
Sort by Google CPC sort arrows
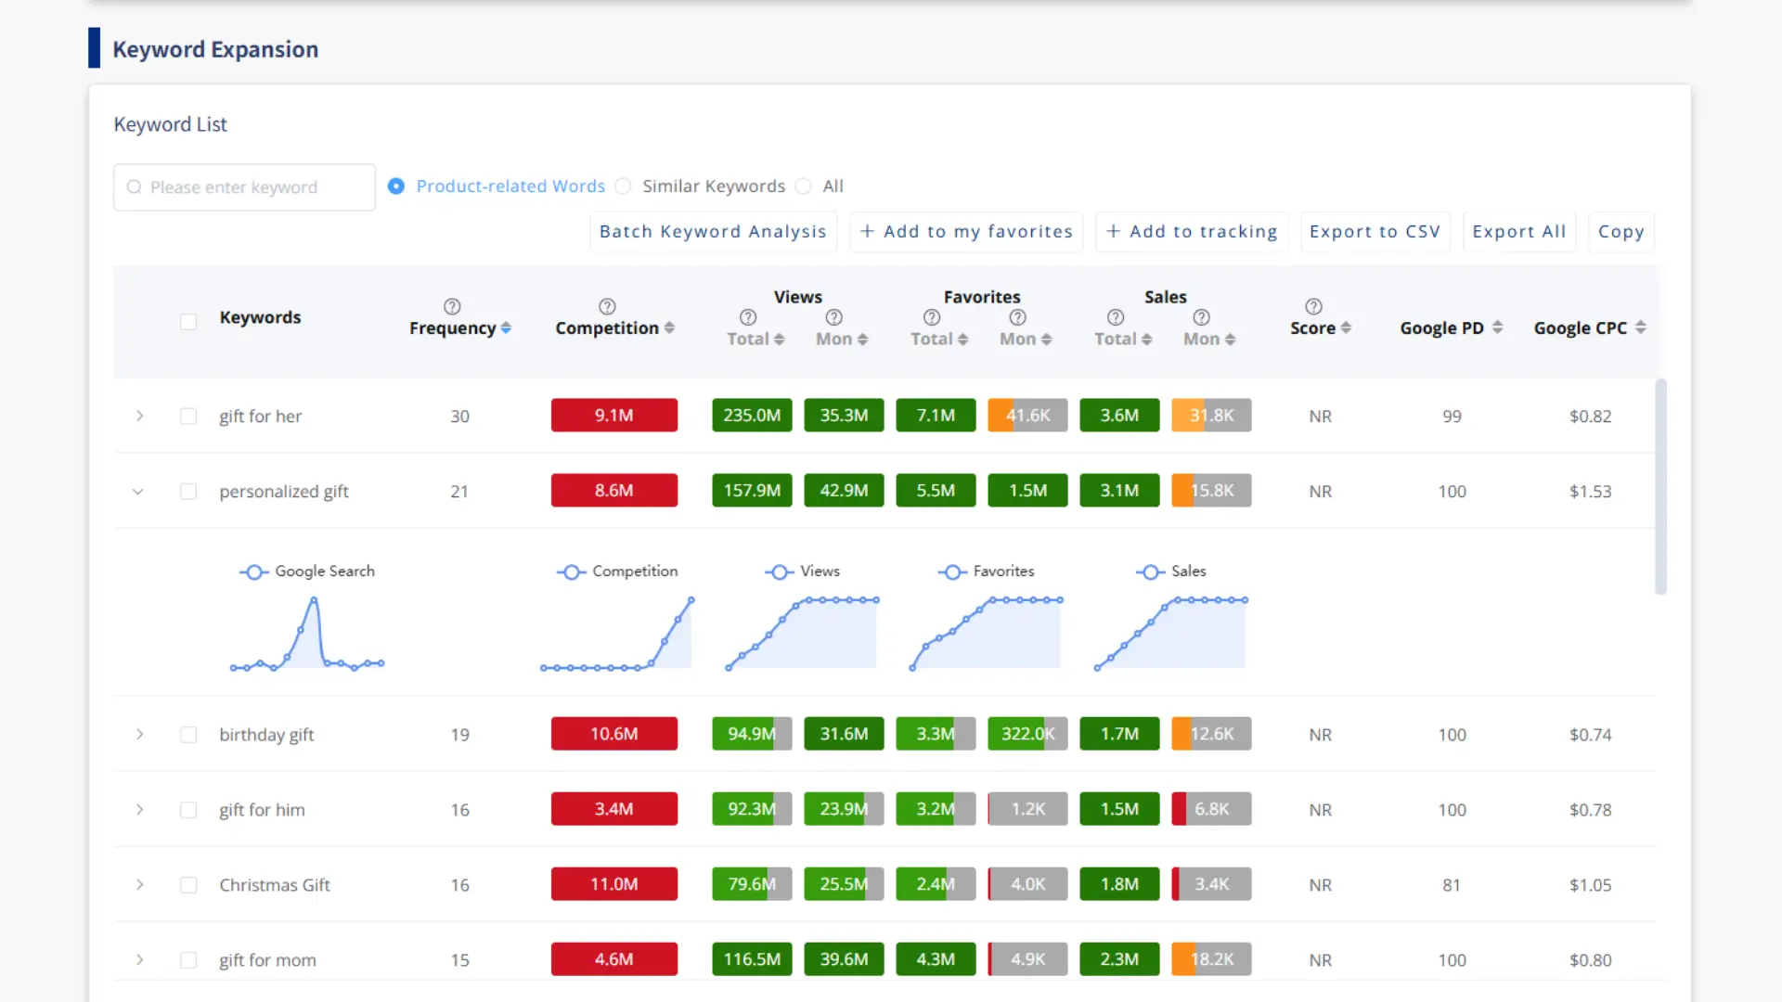[x=1640, y=328]
